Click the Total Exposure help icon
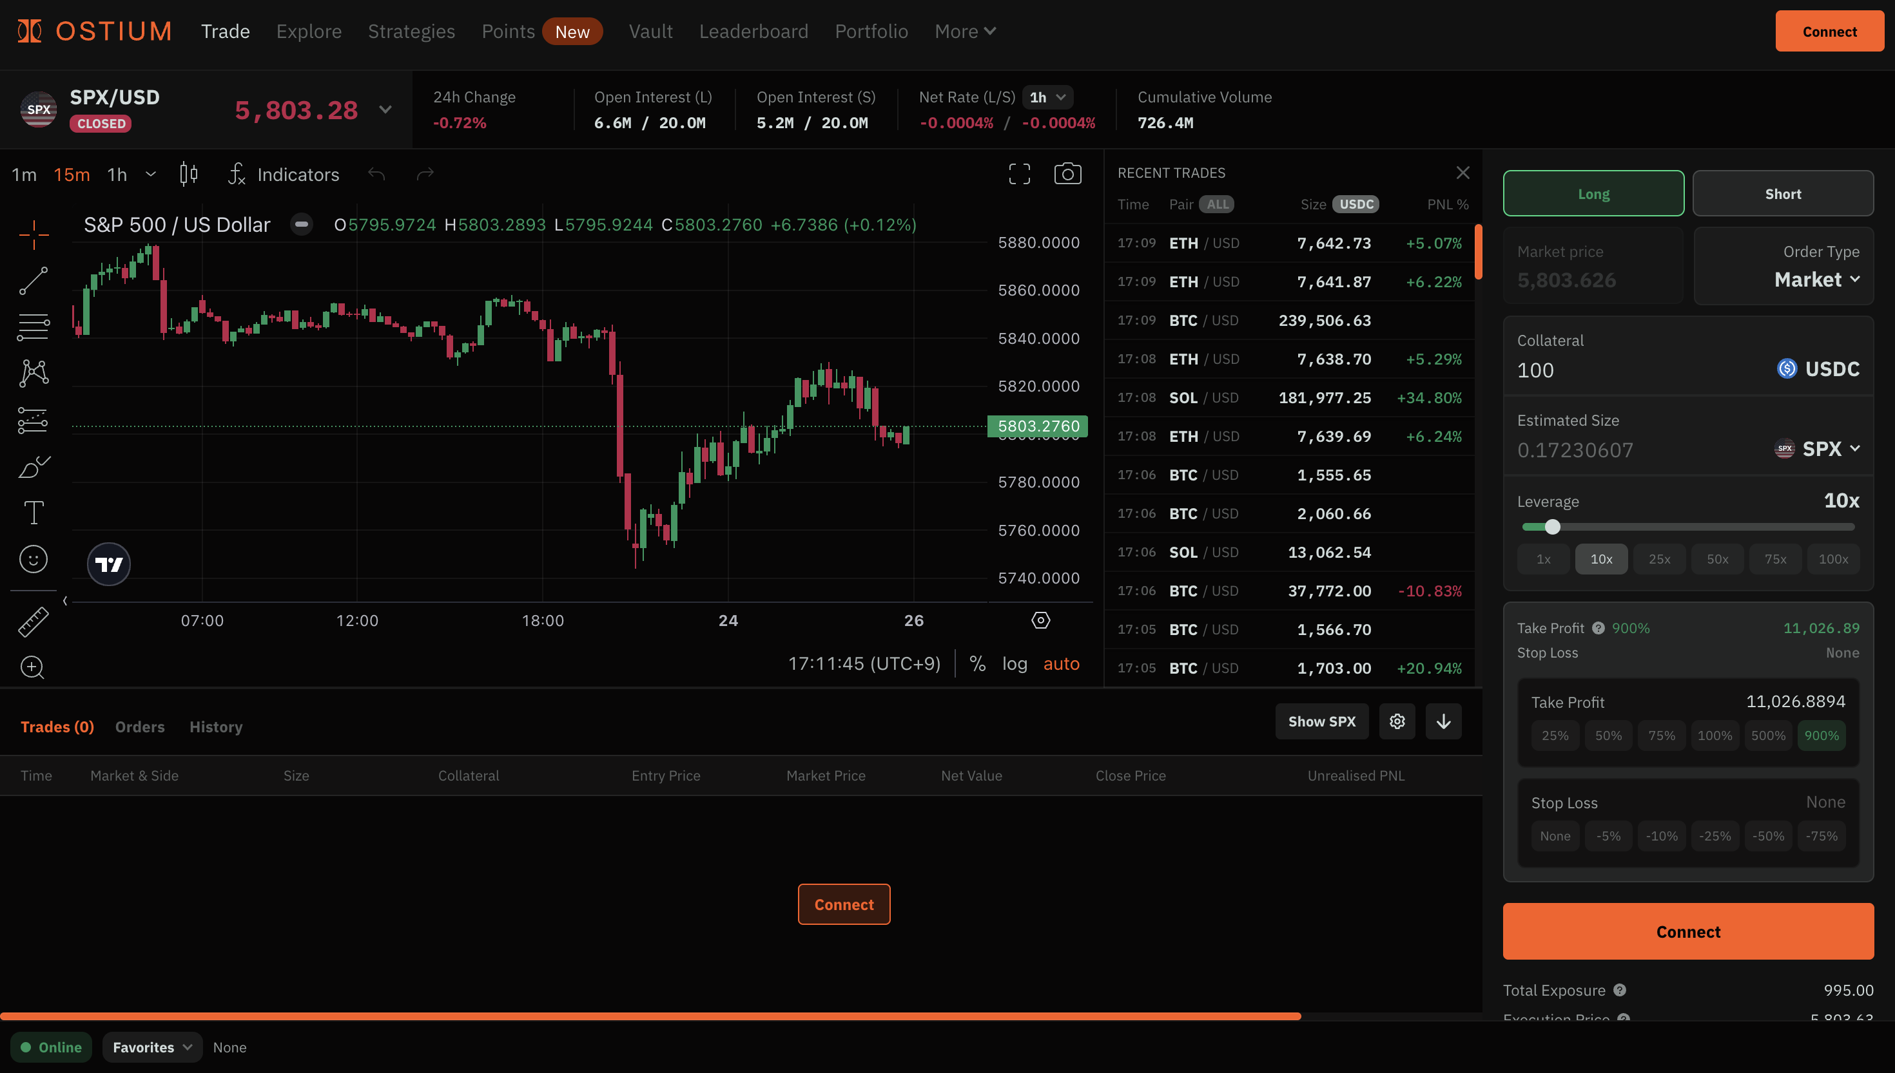The image size is (1895, 1073). pos(1619,991)
